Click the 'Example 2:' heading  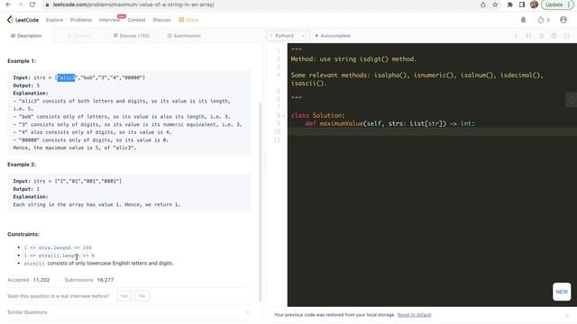22,165
